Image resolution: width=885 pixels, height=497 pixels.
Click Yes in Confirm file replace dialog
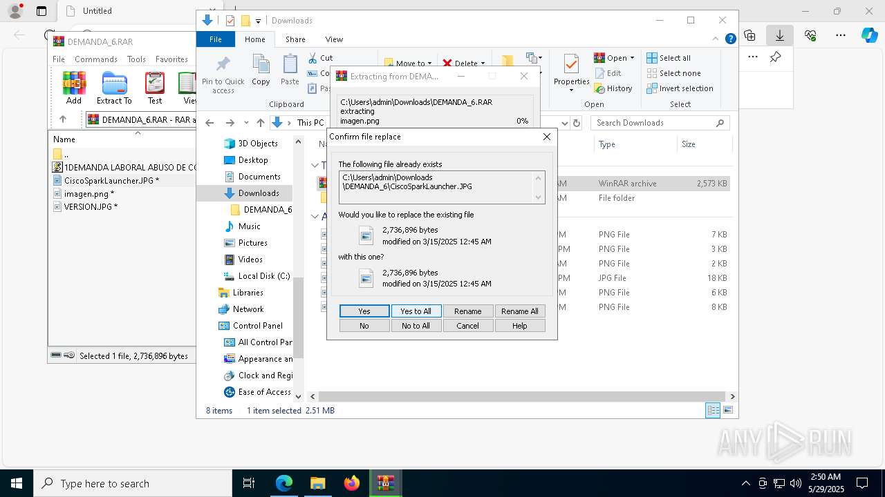click(364, 311)
